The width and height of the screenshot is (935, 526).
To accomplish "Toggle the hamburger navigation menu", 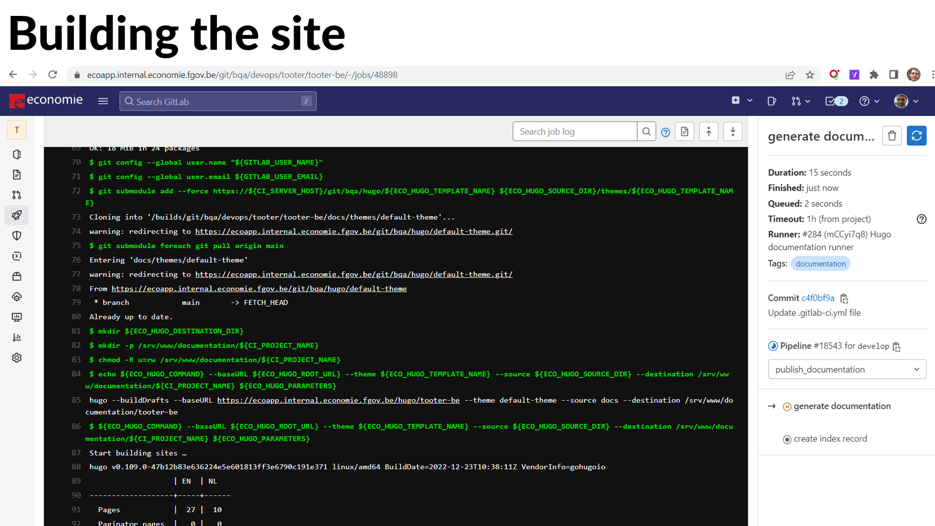I will coord(103,101).
